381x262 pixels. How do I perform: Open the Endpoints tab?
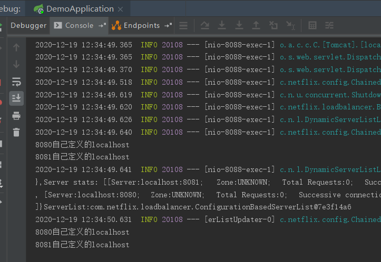click(x=142, y=25)
